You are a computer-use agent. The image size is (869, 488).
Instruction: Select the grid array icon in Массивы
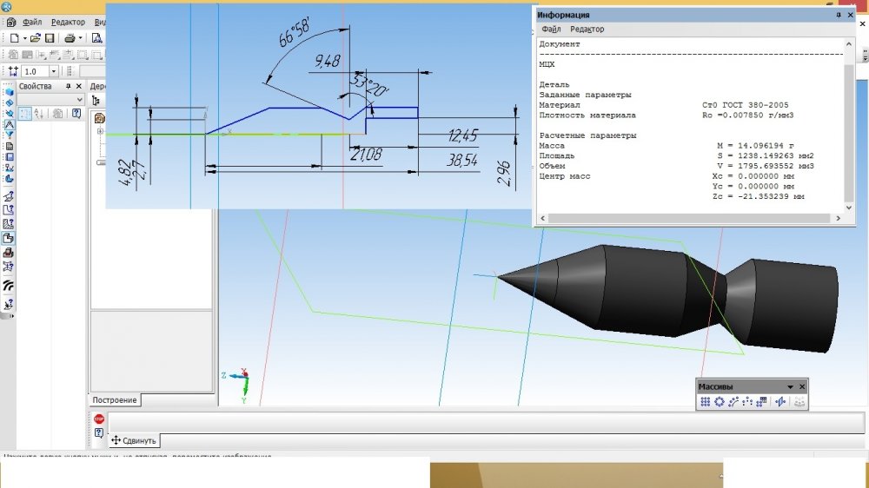706,402
